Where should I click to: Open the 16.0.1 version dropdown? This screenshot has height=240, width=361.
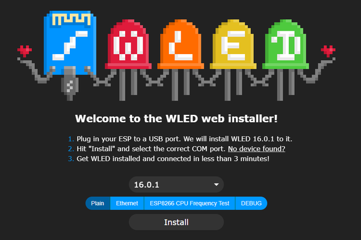[176, 185]
